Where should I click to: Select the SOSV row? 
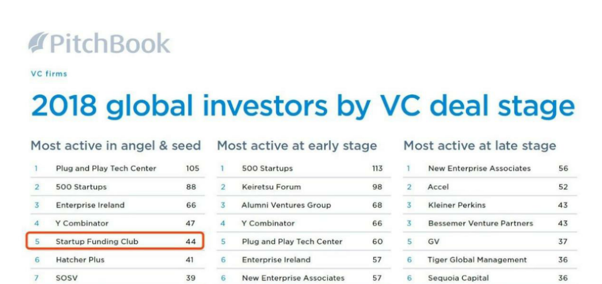coord(66,278)
